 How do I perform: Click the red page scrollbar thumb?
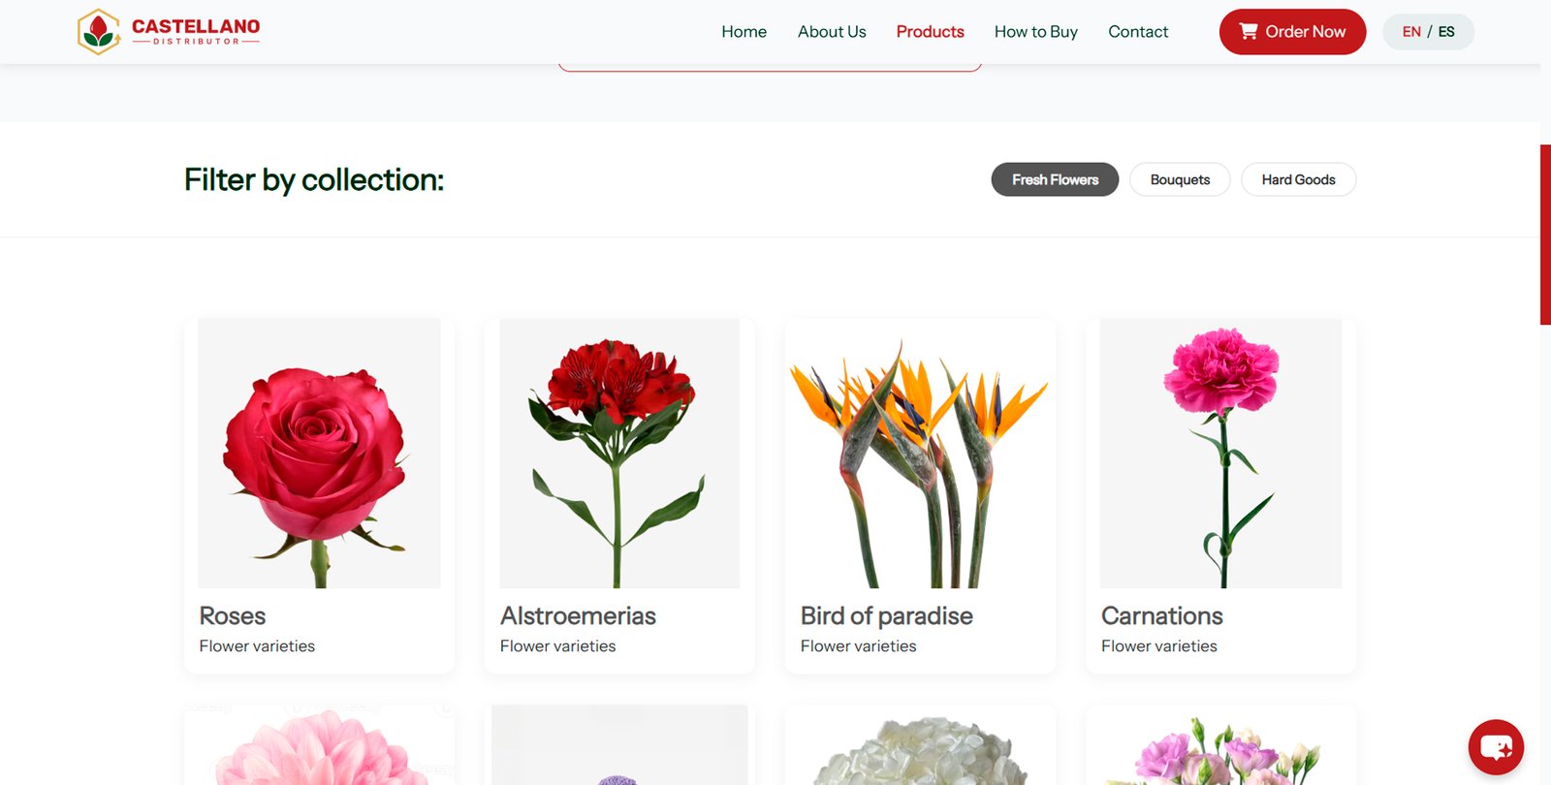[x=1545, y=235]
